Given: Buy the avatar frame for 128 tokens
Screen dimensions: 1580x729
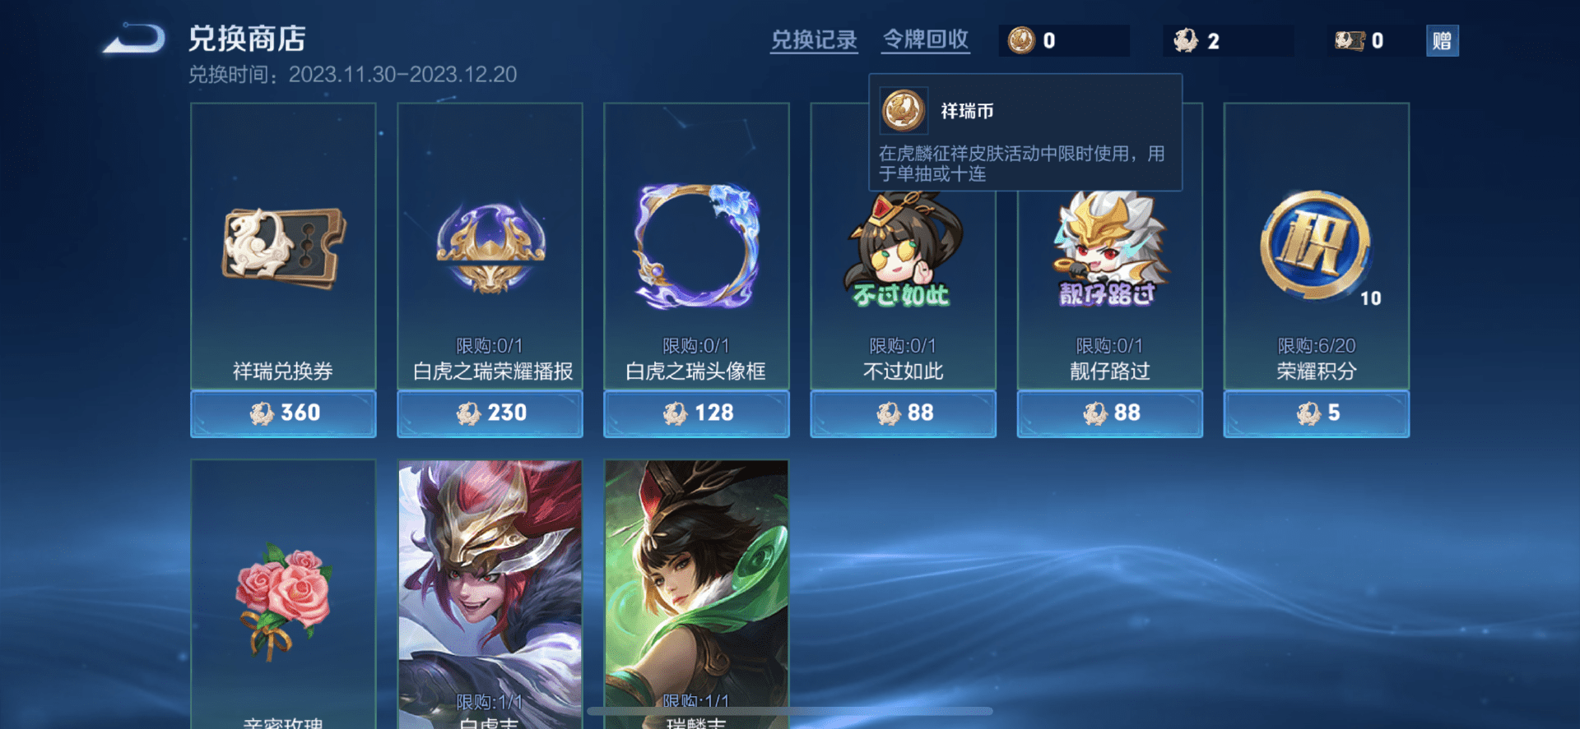Looking at the screenshot, I should point(696,413).
